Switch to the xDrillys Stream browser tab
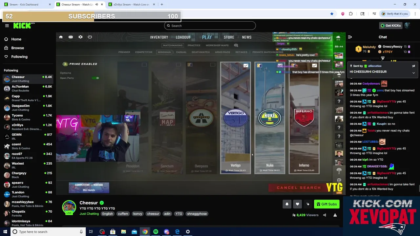The height and width of the screenshot is (236, 420). pyautogui.click(x=131, y=5)
